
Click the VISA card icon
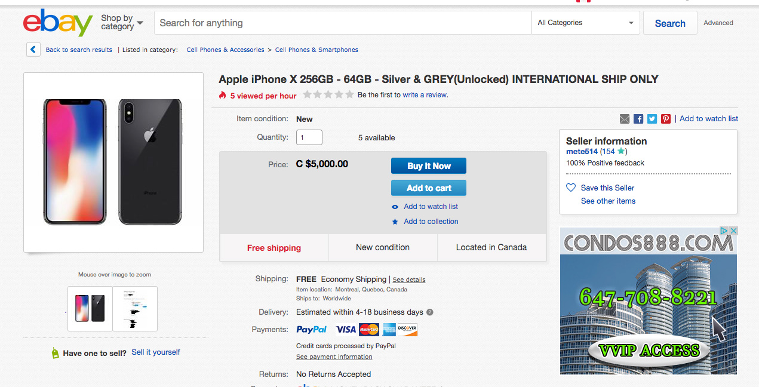pos(346,329)
